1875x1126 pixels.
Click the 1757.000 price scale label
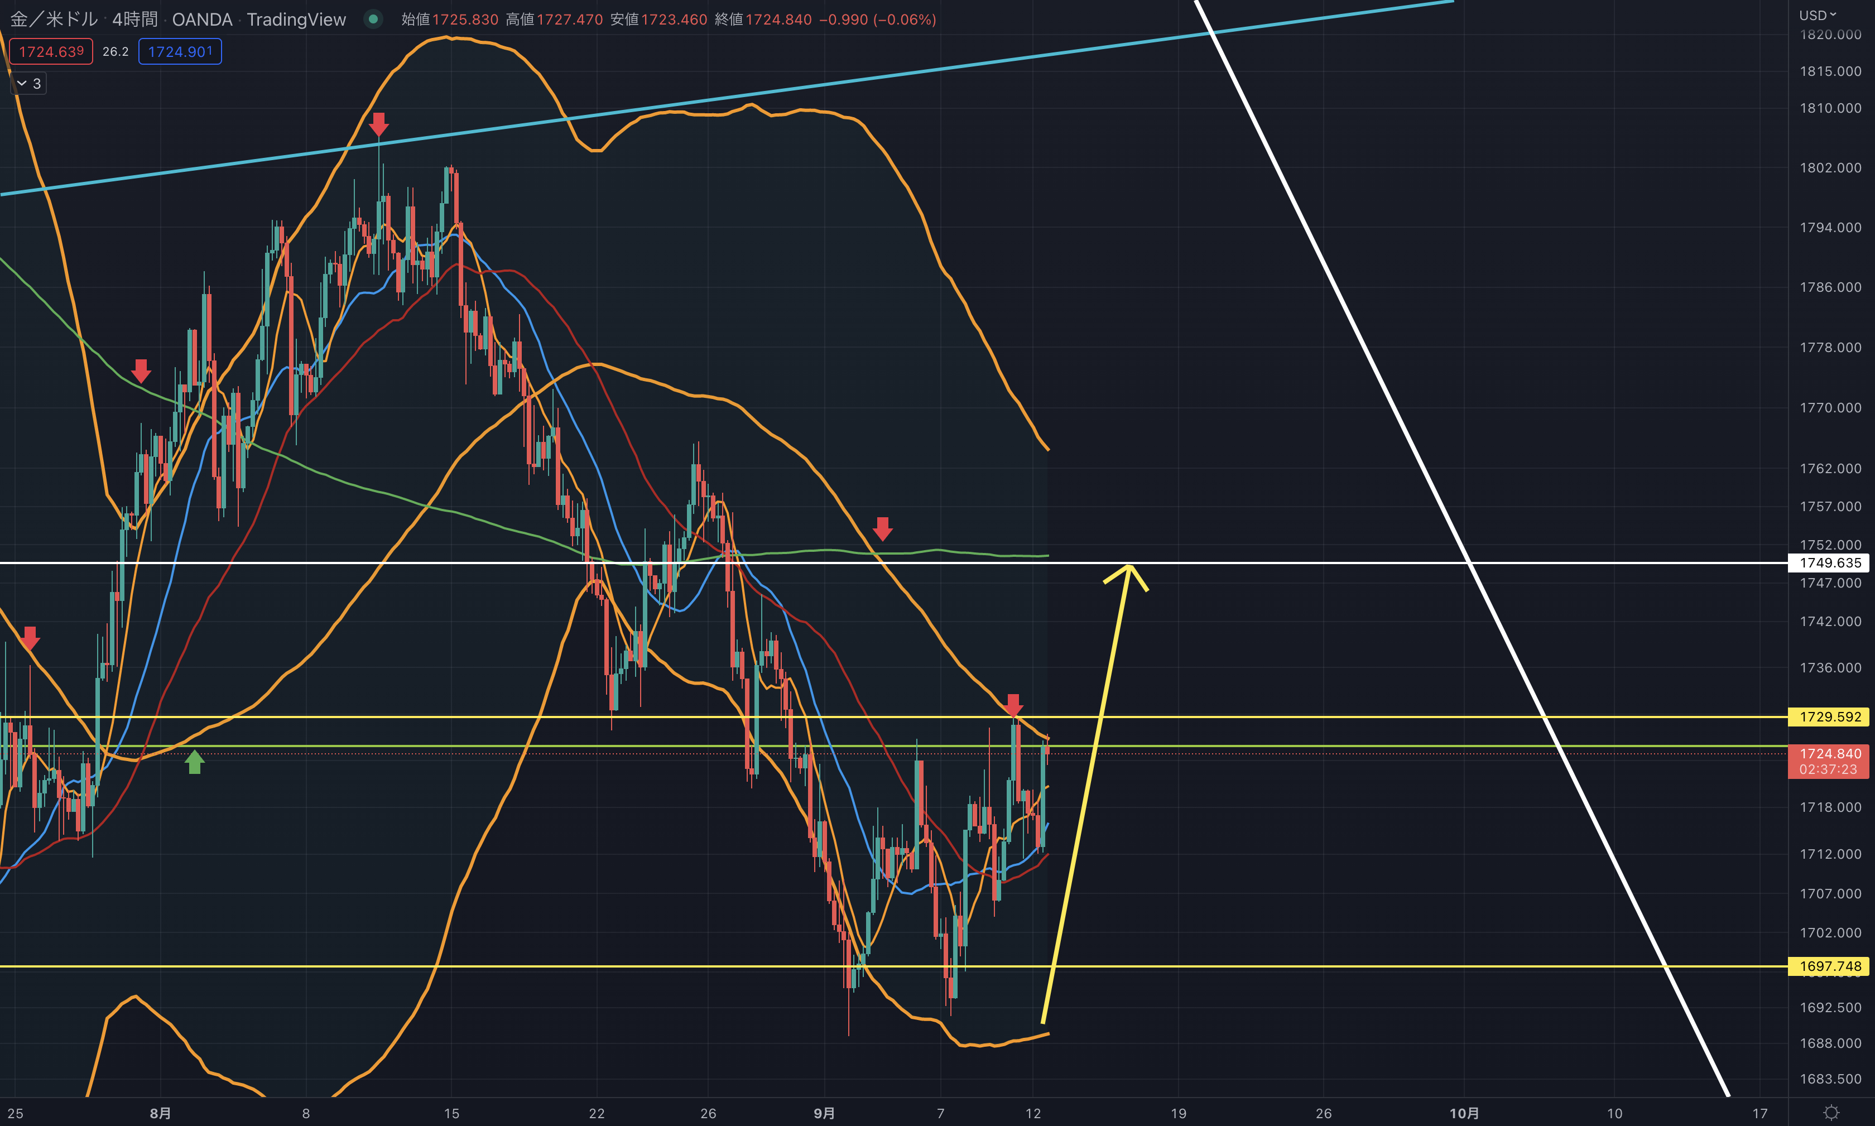(1830, 506)
